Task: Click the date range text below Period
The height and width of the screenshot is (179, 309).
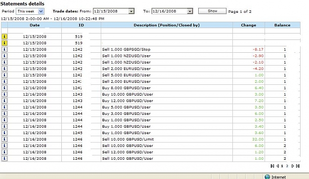Action: [52, 19]
